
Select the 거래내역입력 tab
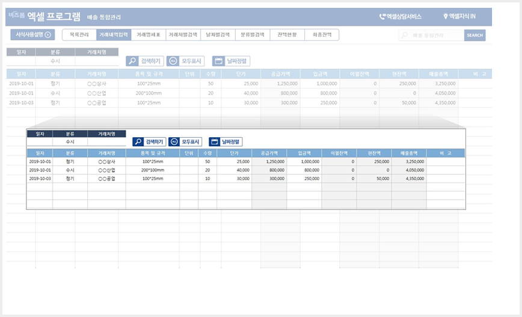(114, 35)
